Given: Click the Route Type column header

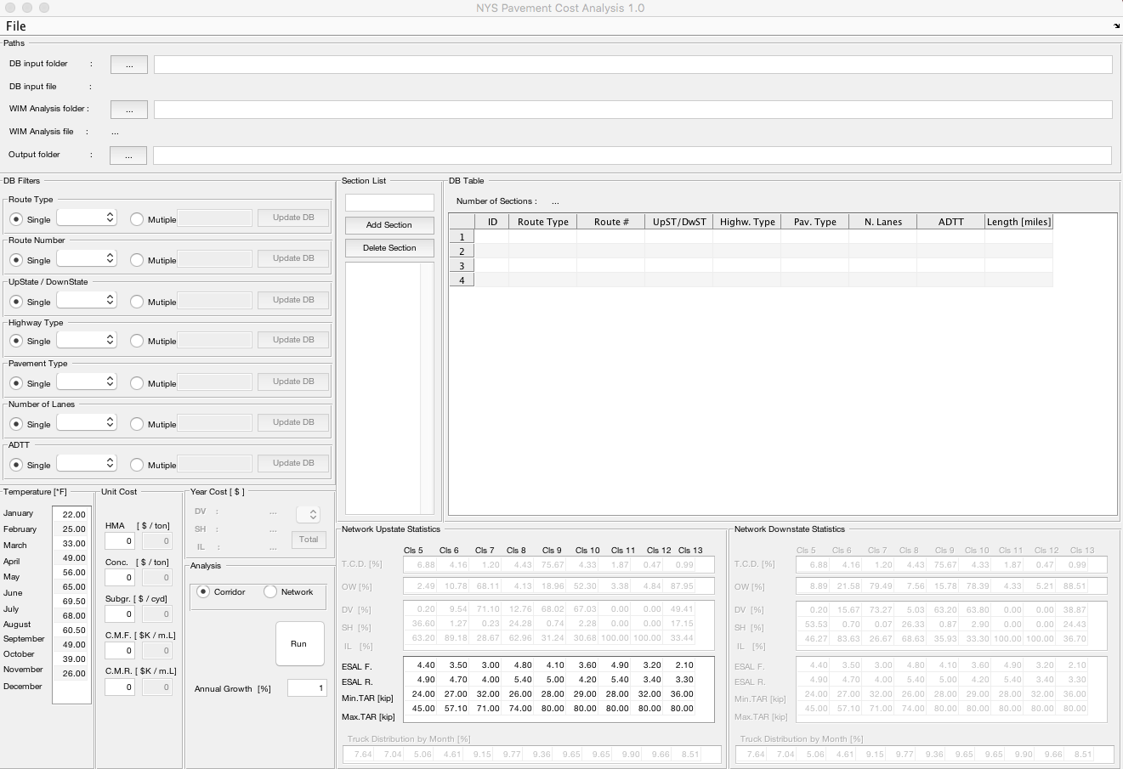Looking at the screenshot, I should pos(542,222).
